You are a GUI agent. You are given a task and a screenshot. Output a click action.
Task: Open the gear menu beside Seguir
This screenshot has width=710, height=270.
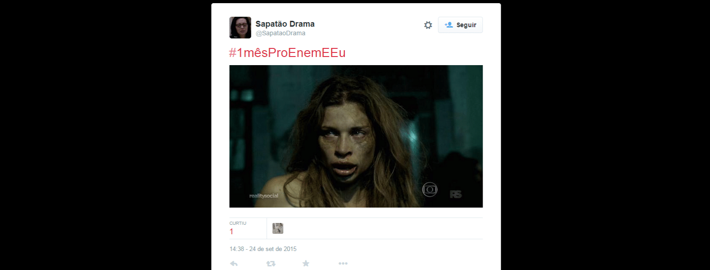pos(428,25)
